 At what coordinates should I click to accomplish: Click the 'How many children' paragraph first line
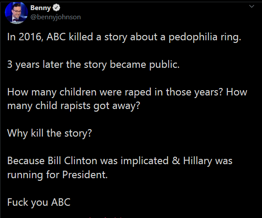pyautogui.click(x=127, y=92)
